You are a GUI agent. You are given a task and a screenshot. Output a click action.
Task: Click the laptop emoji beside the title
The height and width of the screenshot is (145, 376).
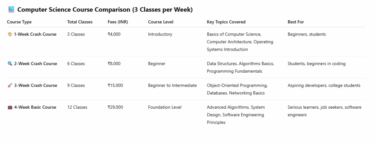pyautogui.click(x=11, y=10)
